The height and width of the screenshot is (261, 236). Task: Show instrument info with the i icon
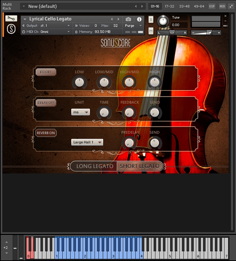[139, 19]
